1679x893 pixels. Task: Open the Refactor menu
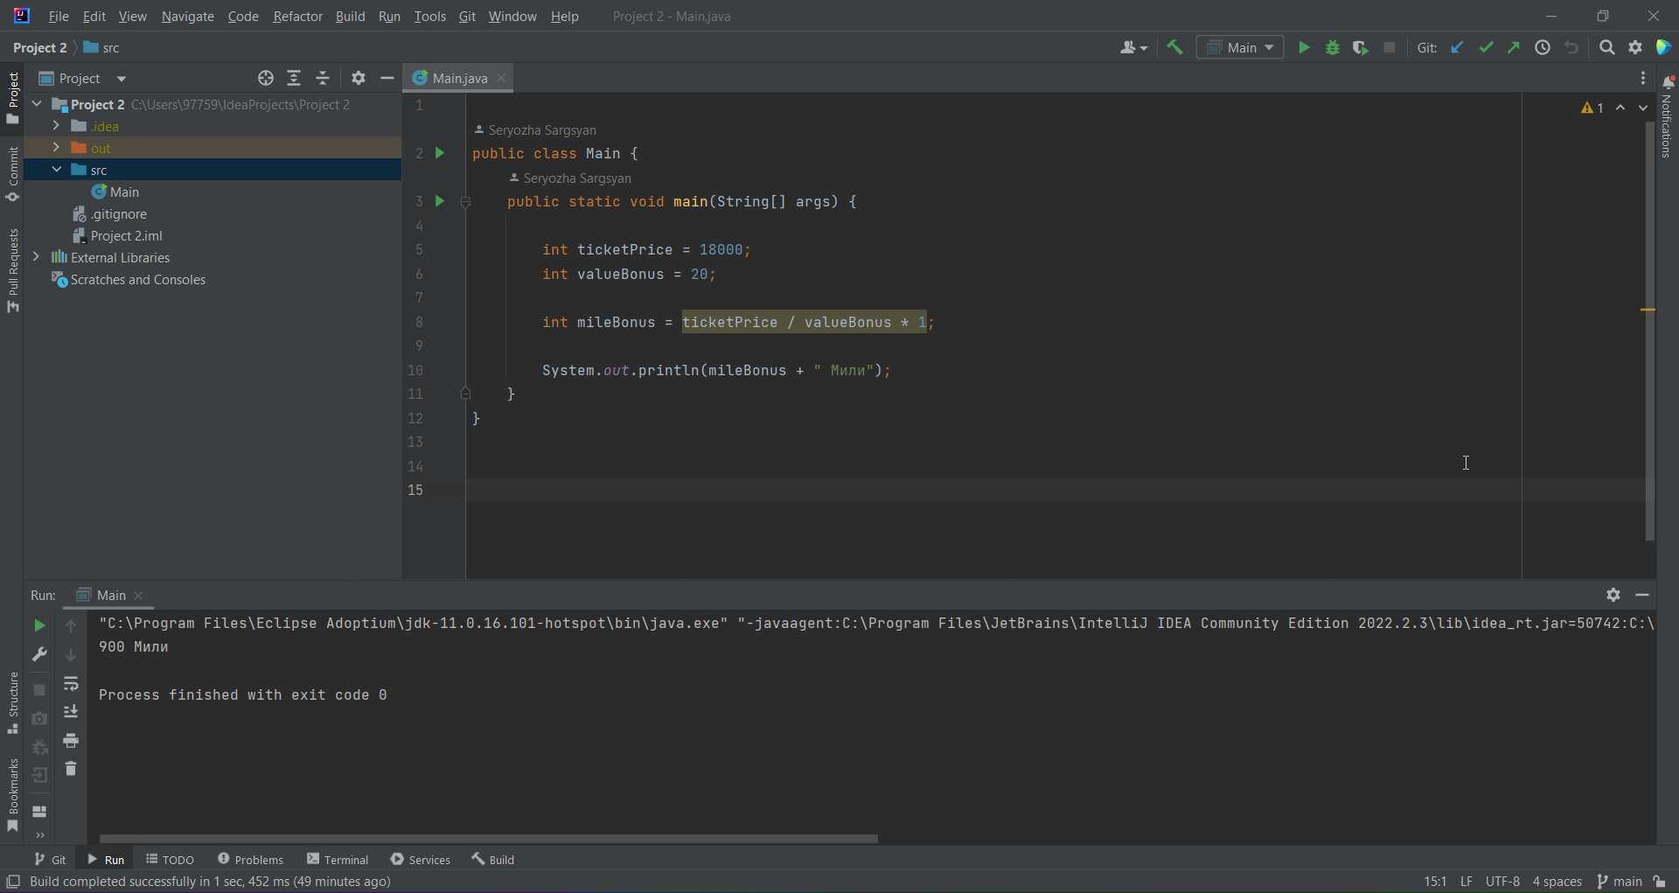pos(297,16)
